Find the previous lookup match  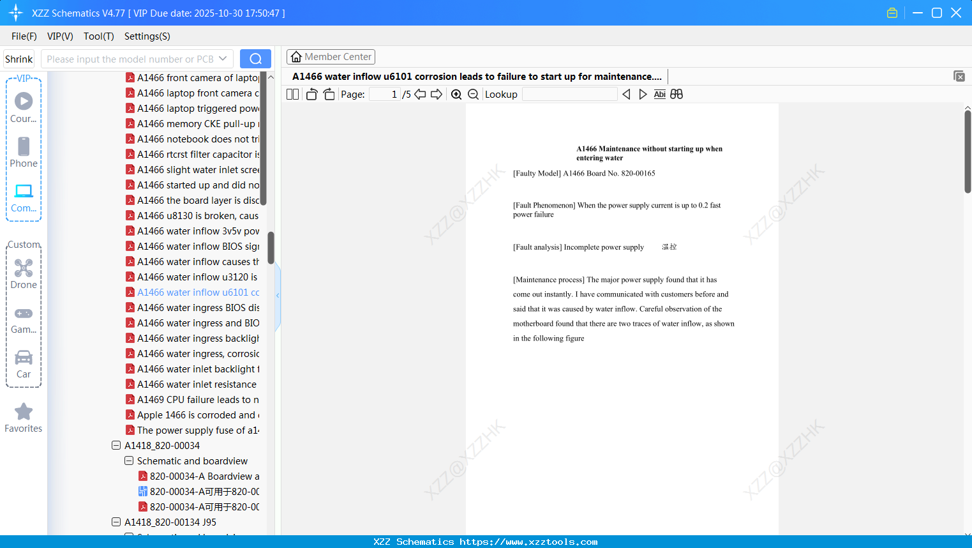626,95
